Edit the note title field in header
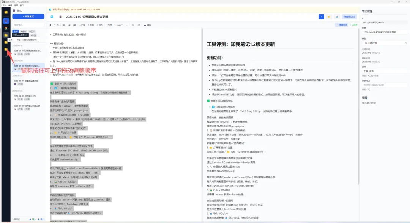The height and width of the screenshot is (223, 410). point(87,17)
